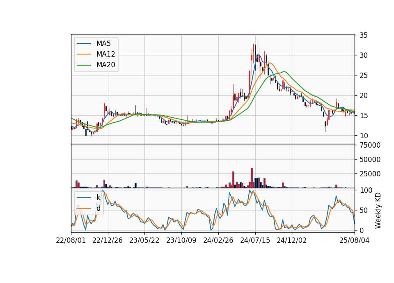The image size is (394, 283).
Task: Click the 22/12/26 date label
Action: coord(108,240)
